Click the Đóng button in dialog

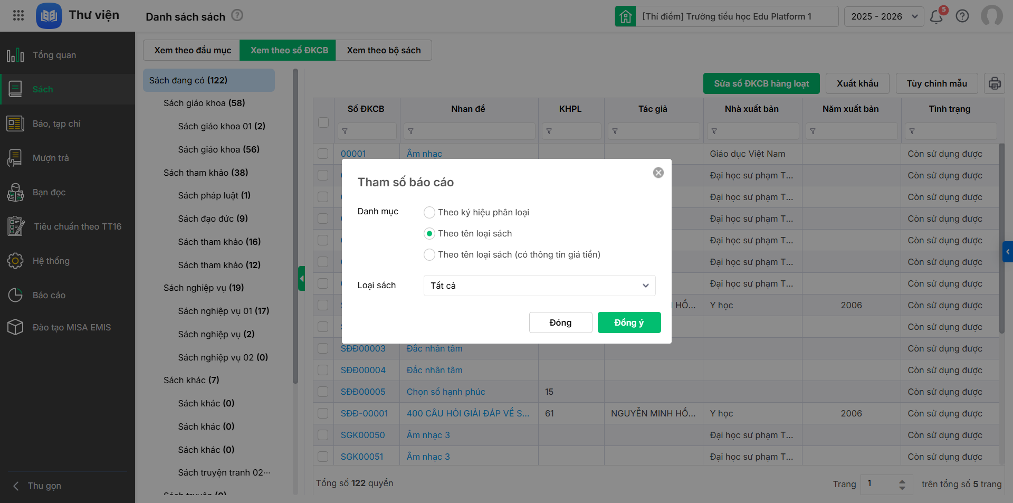tap(560, 322)
